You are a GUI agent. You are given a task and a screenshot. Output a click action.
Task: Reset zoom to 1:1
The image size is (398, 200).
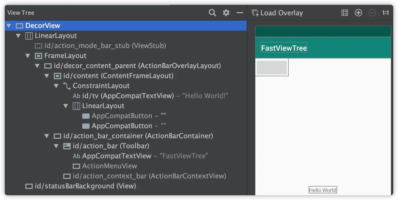(386, 13)
